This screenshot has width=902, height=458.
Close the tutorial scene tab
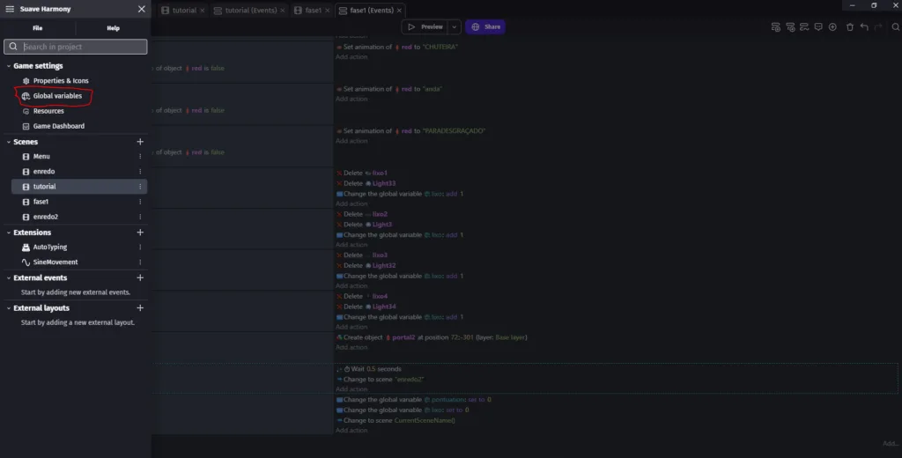203,11
